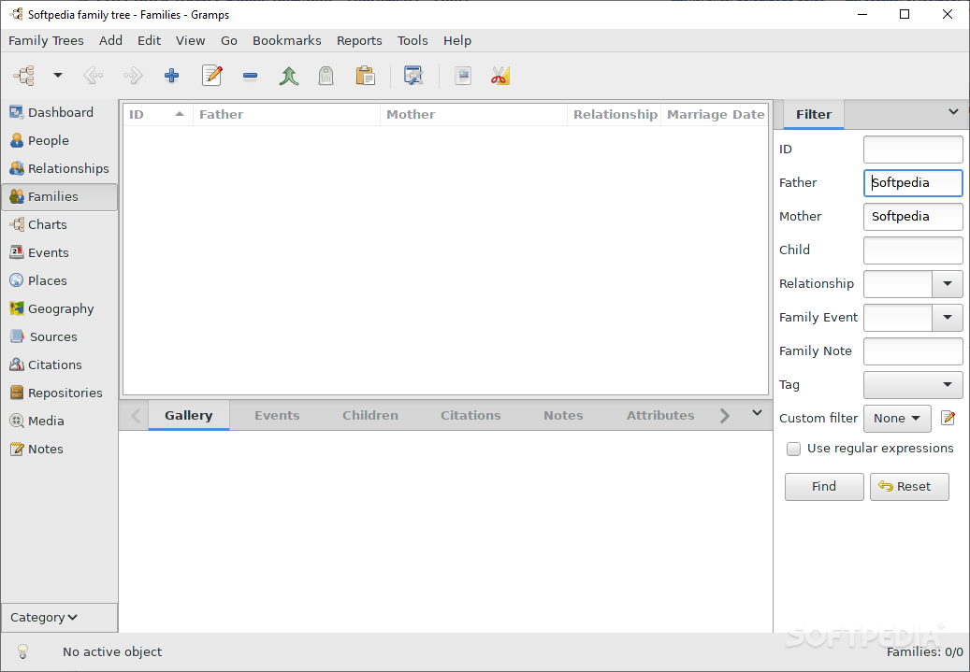Expand the Filter sidebar options chevron
This screenshot has height=672, width=970.
pyautogui.click(x=953, y=112)
